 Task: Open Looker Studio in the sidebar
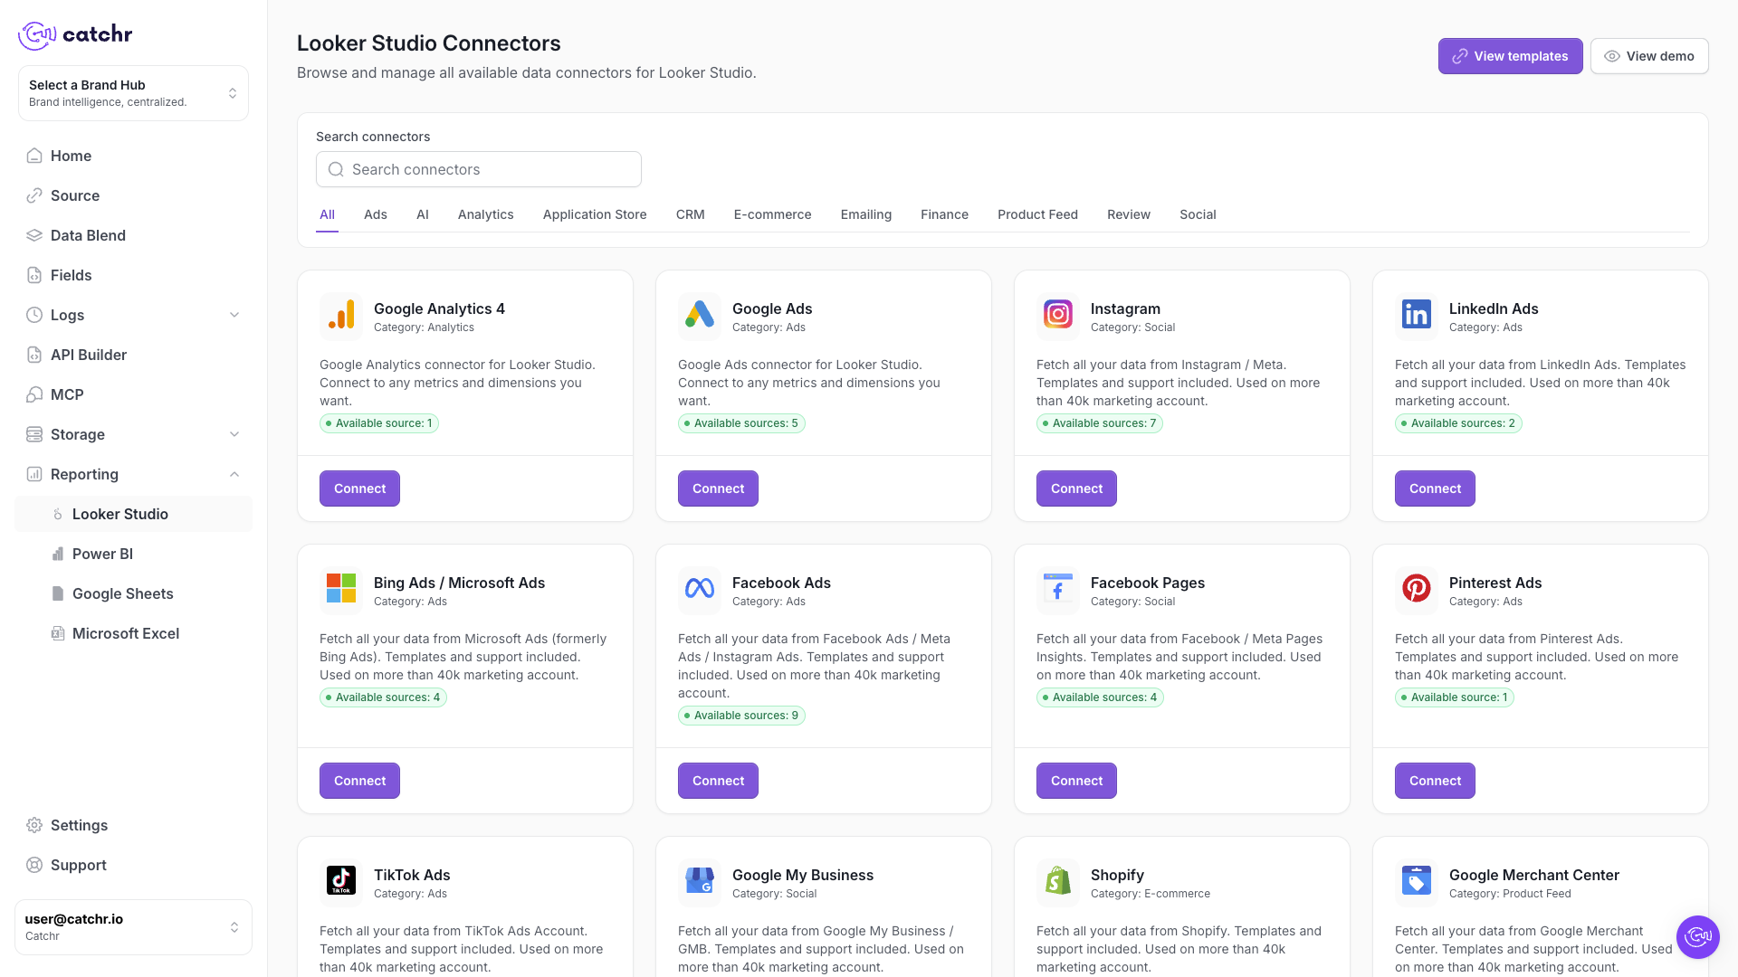tap(133, 514)
